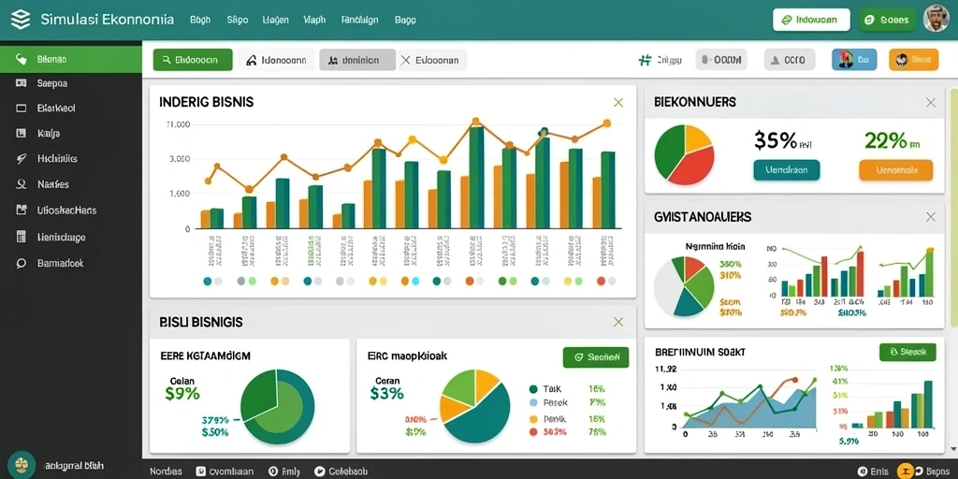
Task: Click the hash icon in the toolbar
Action: 644,60
